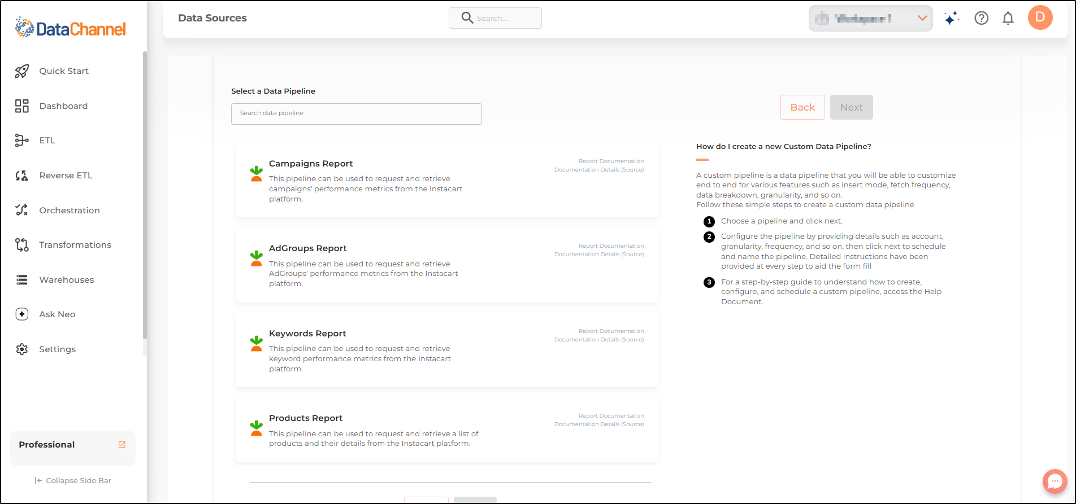Viewport: 1076px width, 504px height.
Task: Select the AdGroups Report pipeline
Action: tap(447, 266)
